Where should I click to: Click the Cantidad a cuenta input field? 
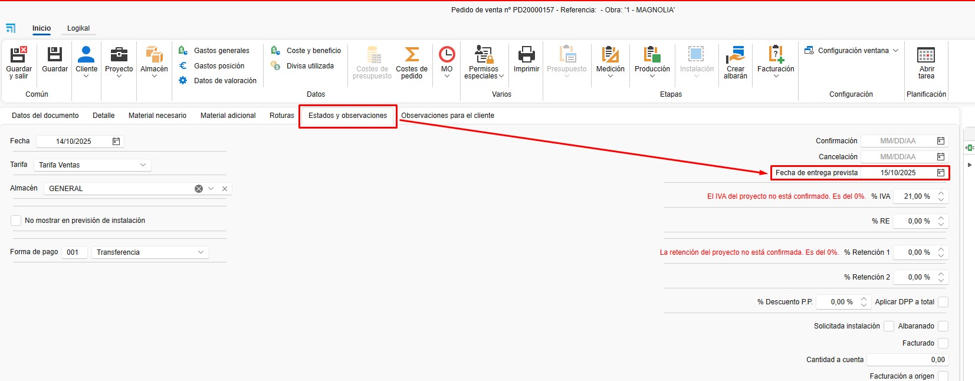(907, 360)
